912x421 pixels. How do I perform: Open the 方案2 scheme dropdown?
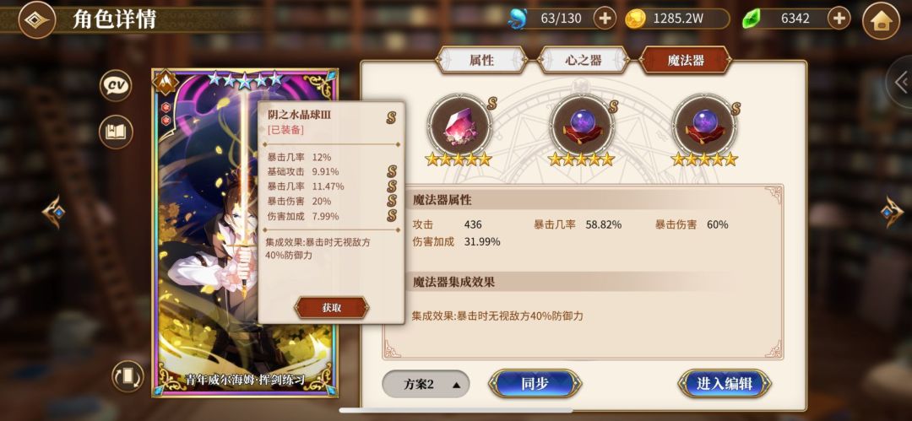pyautogui.click(x=426, y=385)
